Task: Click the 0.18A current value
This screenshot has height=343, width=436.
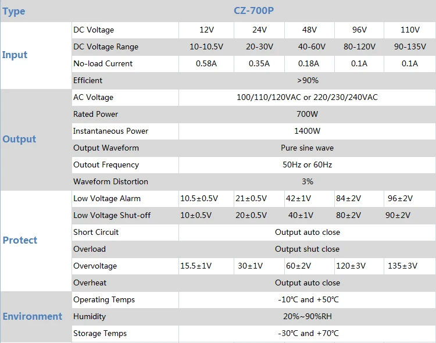Action: [309, 63]
